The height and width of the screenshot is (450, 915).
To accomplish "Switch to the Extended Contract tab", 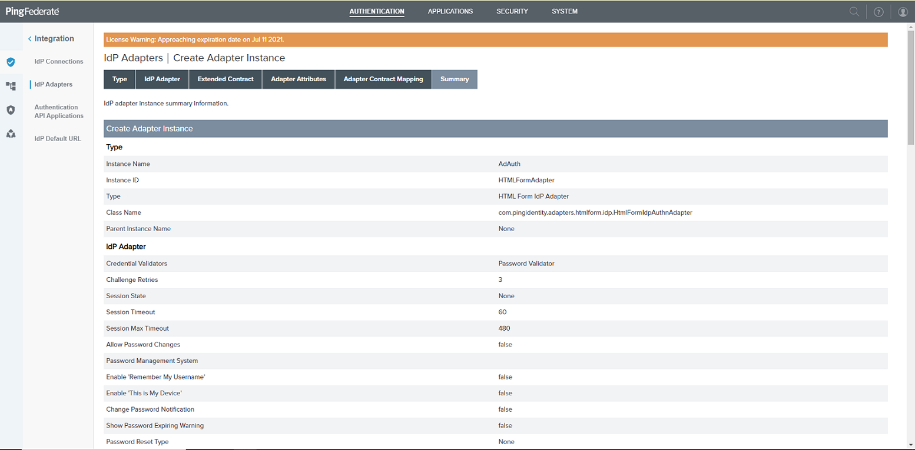I will (x=226, y=79).
